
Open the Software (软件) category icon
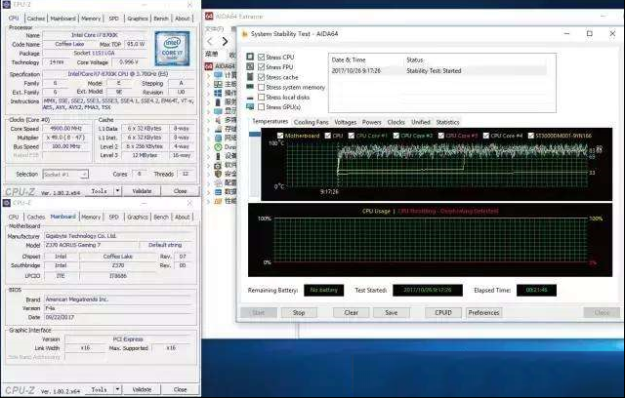pos(218,165)
